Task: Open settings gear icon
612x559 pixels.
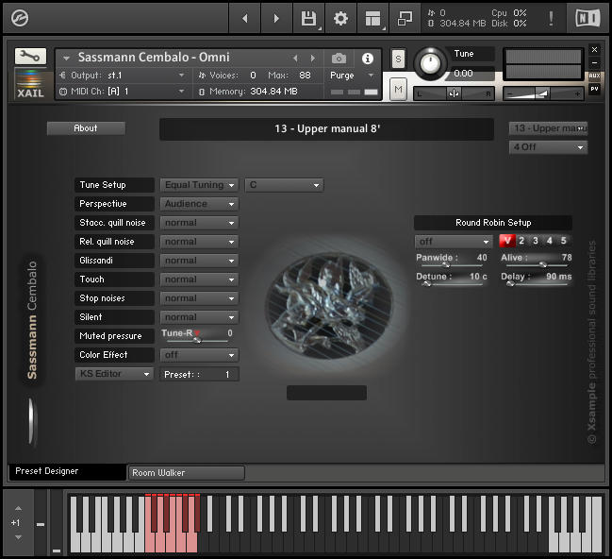Action: point(340,18)
